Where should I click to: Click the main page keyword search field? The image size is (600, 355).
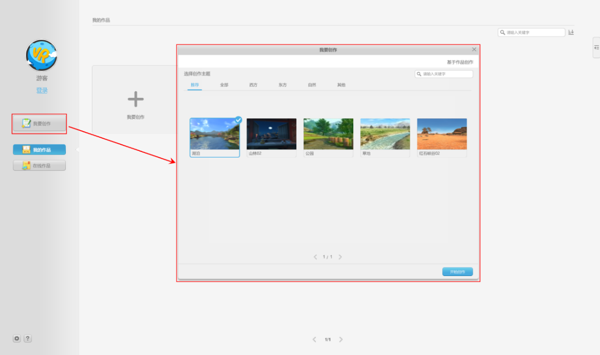[x=532, y=33]
